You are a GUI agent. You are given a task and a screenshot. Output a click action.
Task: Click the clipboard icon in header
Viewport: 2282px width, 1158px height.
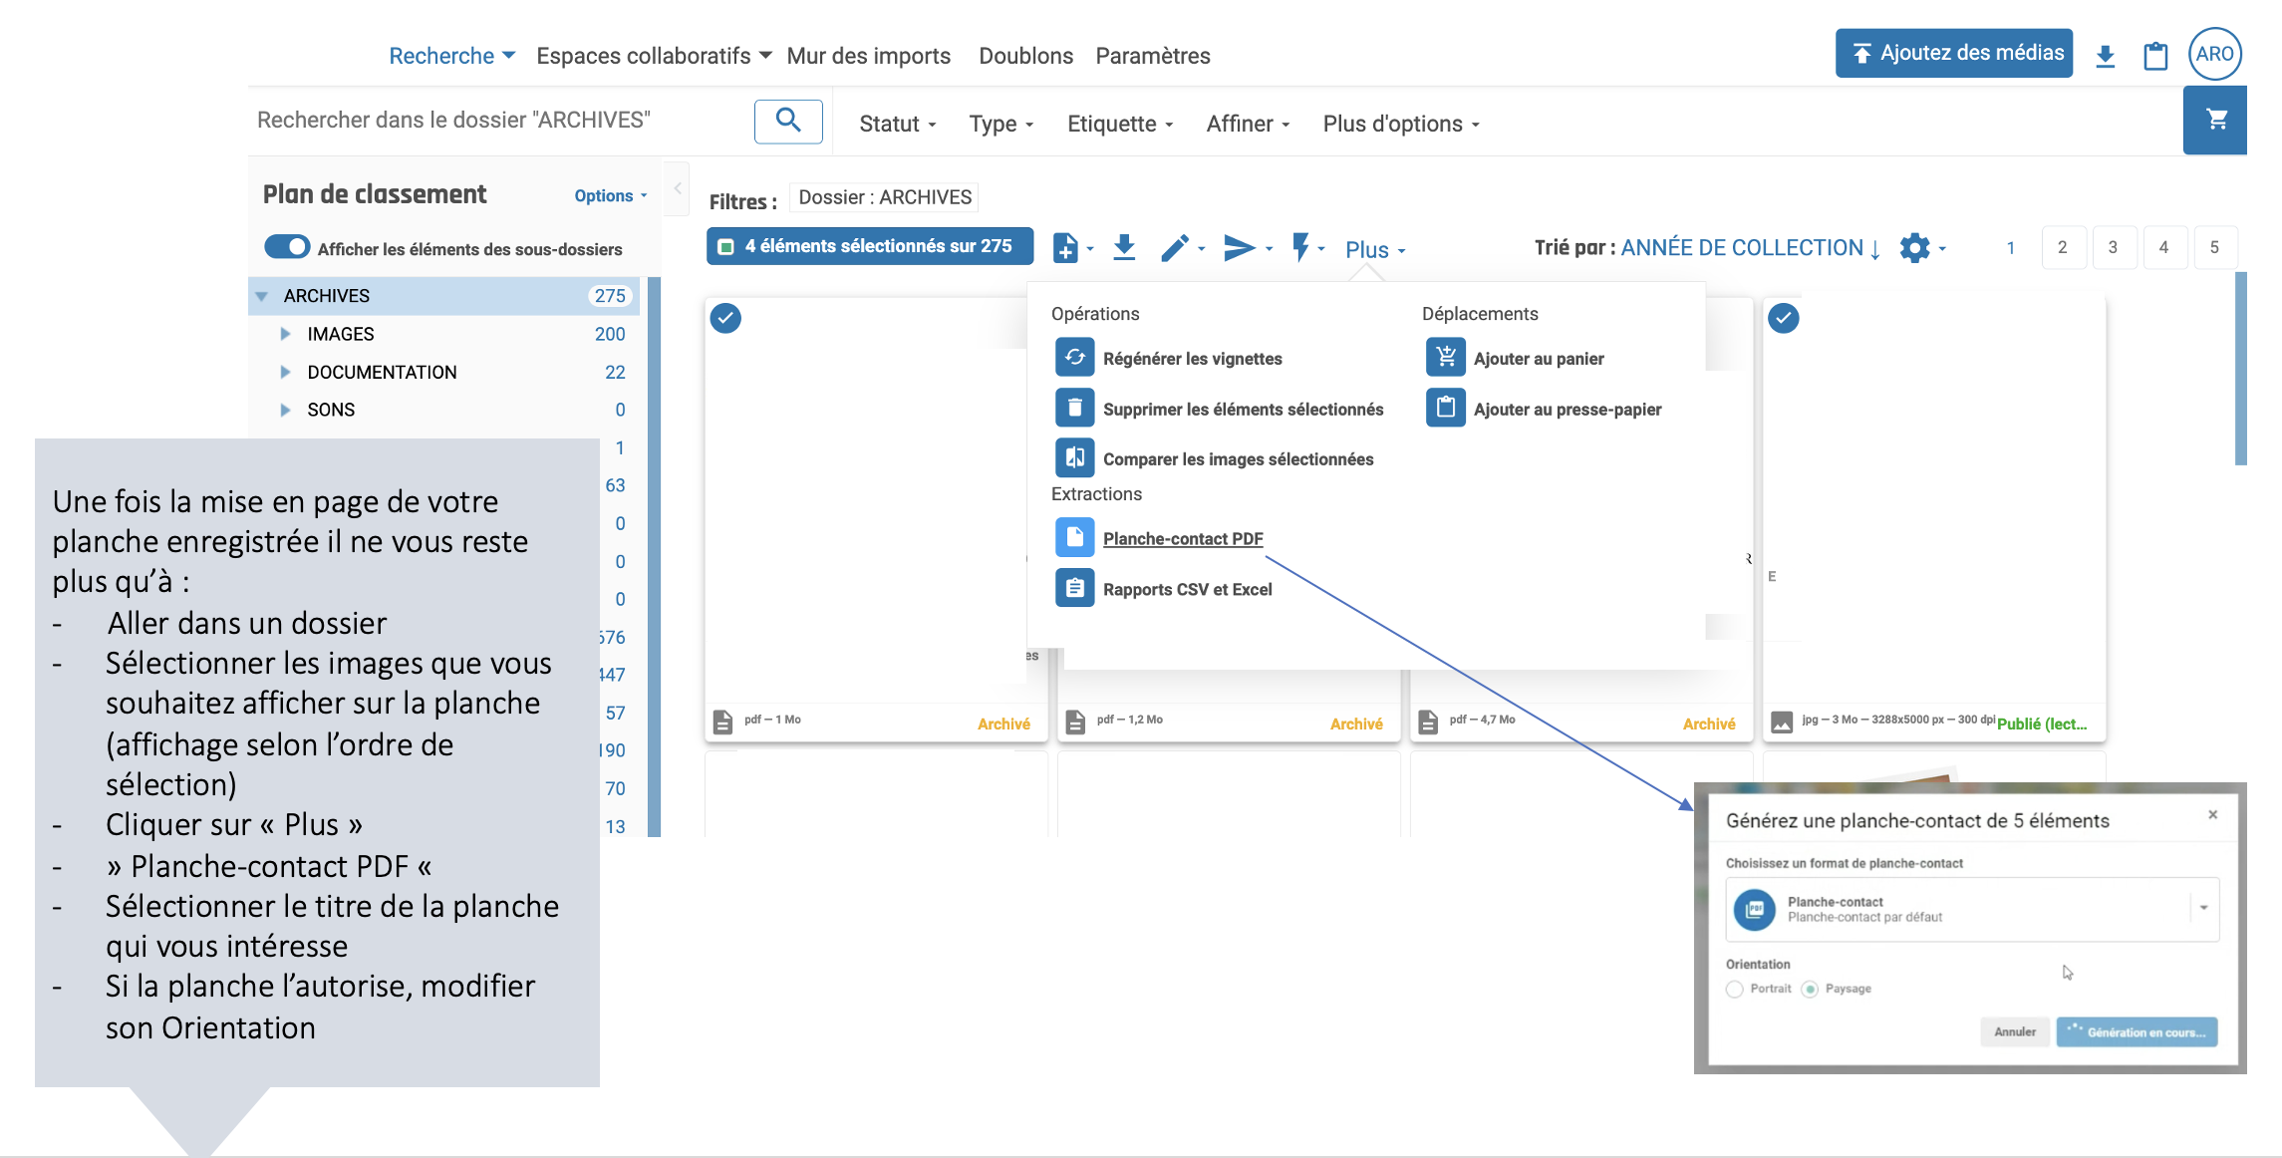coord(2155,56)
